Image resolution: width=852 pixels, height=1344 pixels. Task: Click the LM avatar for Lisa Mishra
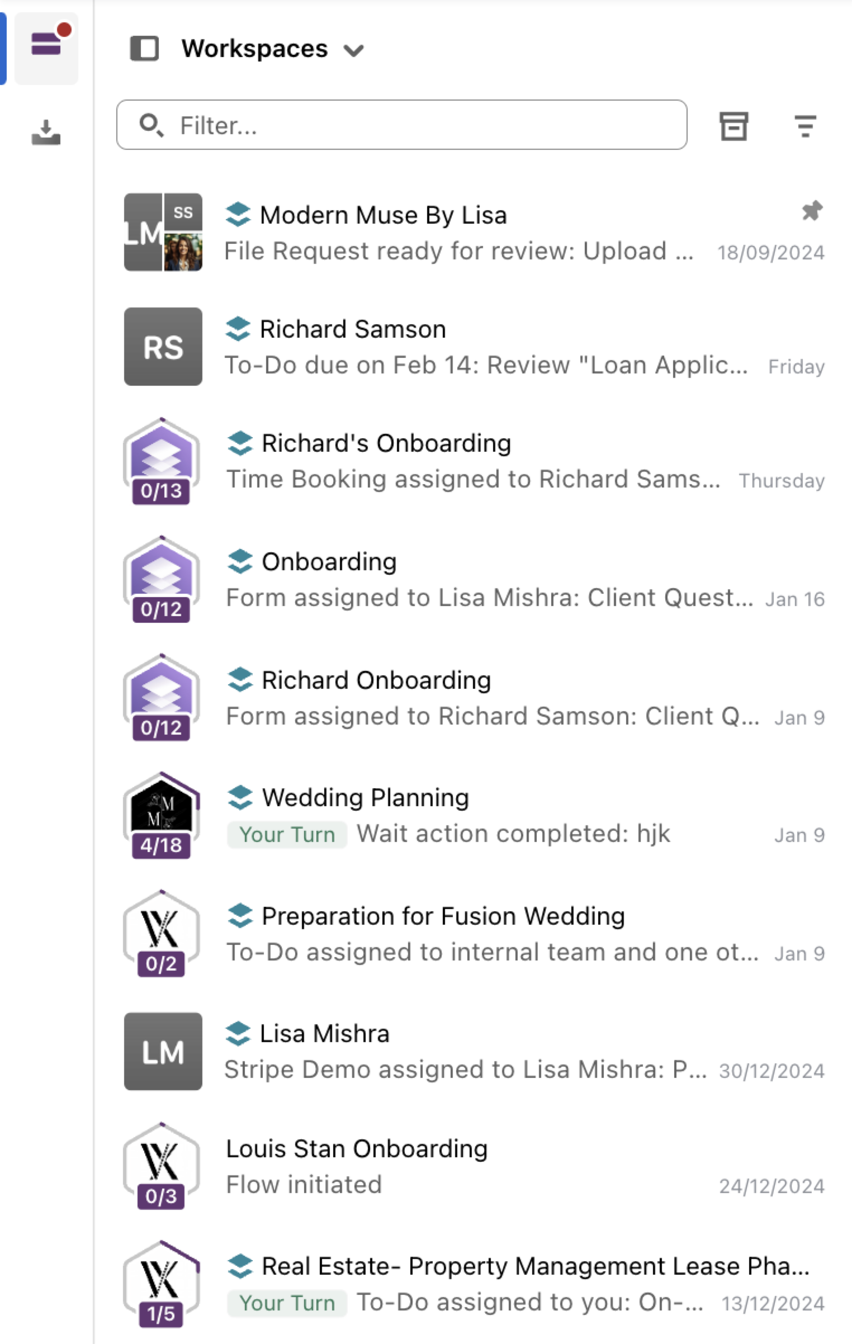click(163, 1051)
